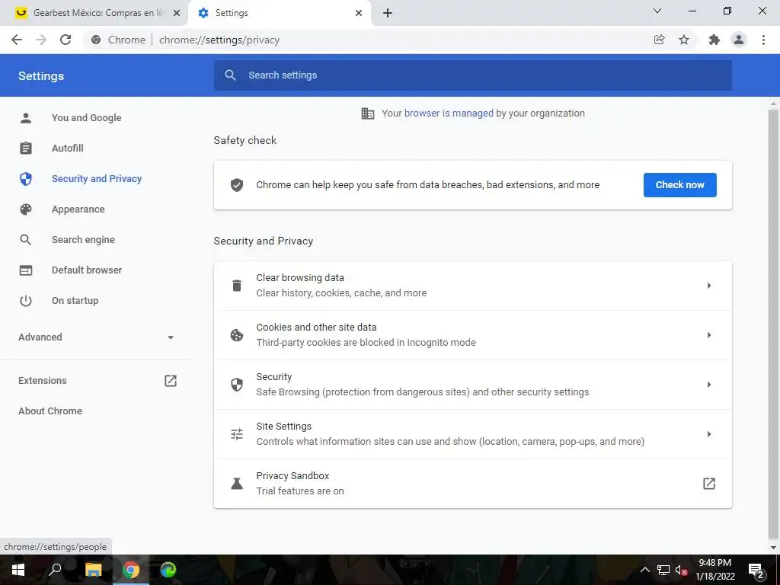
Task: Open the On startup settings section
Action: tap(75, 300)
